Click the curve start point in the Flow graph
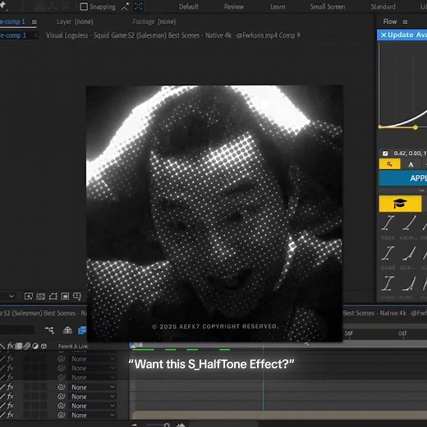The width and height of the screenshot is (427, 427). [380, 126]
